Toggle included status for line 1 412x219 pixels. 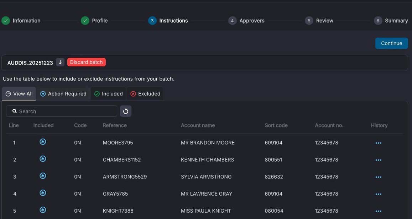[x=43, y=142]
